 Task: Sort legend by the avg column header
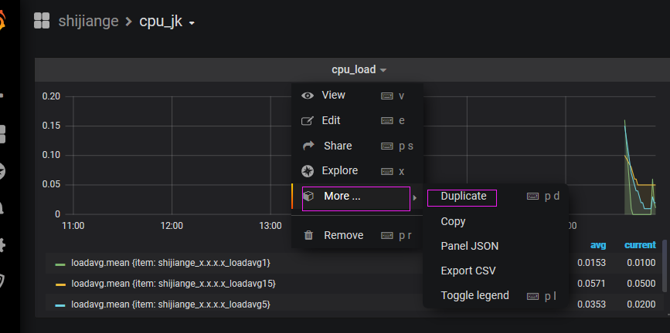598,245
